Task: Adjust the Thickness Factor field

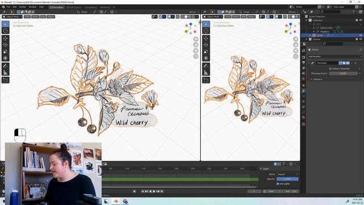Action: point(344,73)
